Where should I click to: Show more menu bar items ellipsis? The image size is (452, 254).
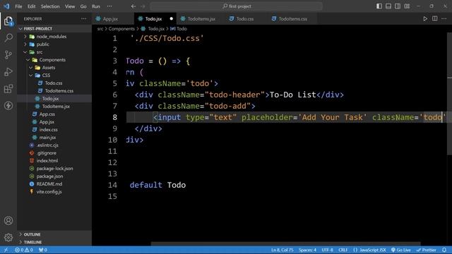click(x=109, y=6)
